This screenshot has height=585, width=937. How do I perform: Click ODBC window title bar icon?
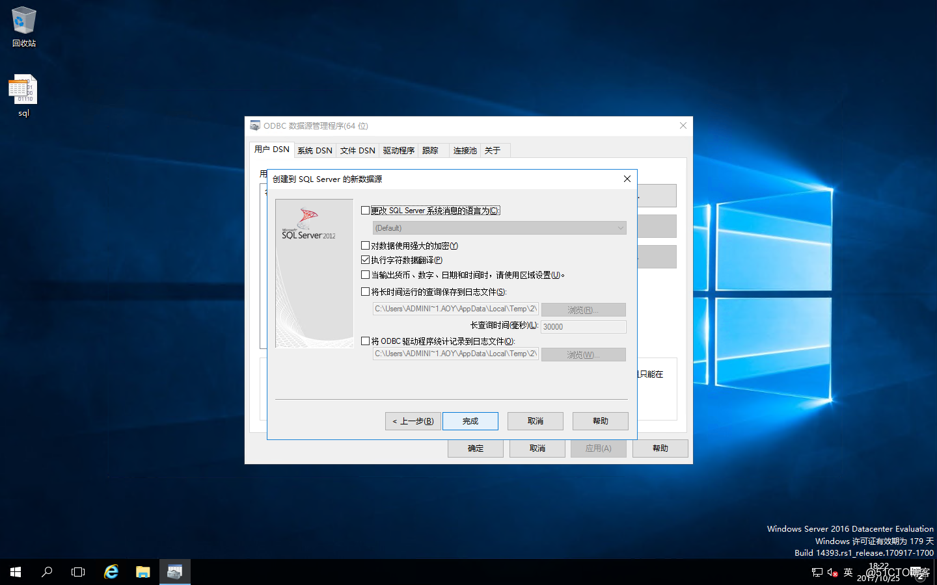255,125
